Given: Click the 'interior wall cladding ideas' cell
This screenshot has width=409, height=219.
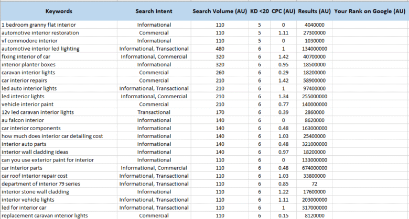Looking at the screenshot, I should (59, 152).
